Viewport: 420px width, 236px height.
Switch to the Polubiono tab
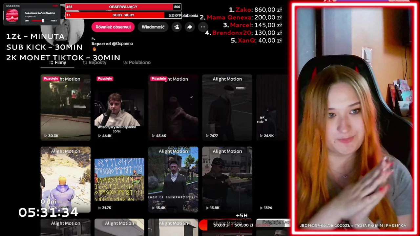tap(137, 62)
